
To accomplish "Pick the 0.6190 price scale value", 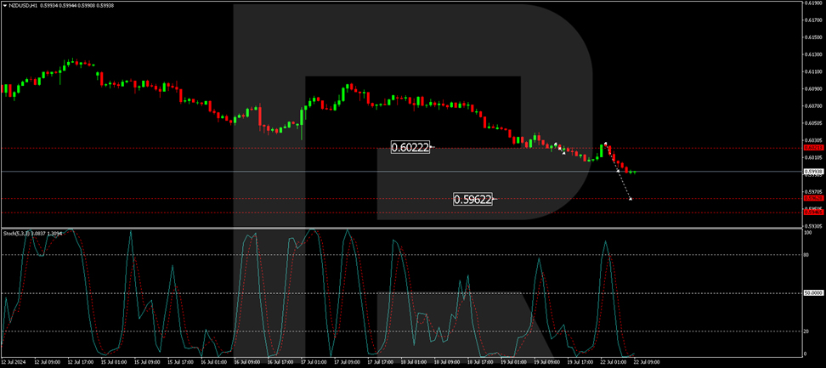I will point(812,3).
